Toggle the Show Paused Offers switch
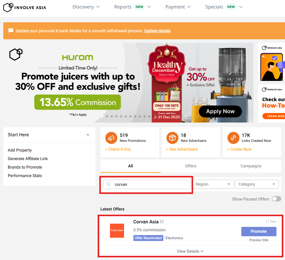 click(x=276, y=199)
